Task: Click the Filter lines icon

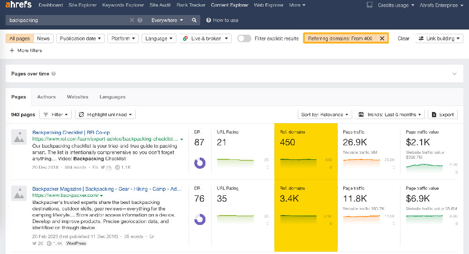Action: [46, 114]
